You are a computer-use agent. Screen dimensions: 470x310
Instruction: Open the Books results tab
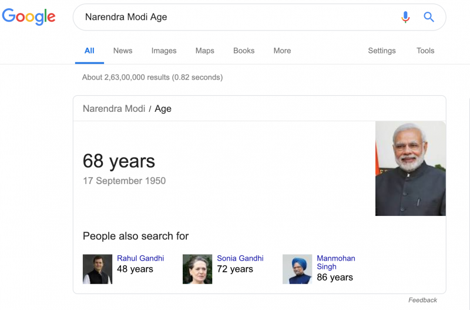coord(244,51)
